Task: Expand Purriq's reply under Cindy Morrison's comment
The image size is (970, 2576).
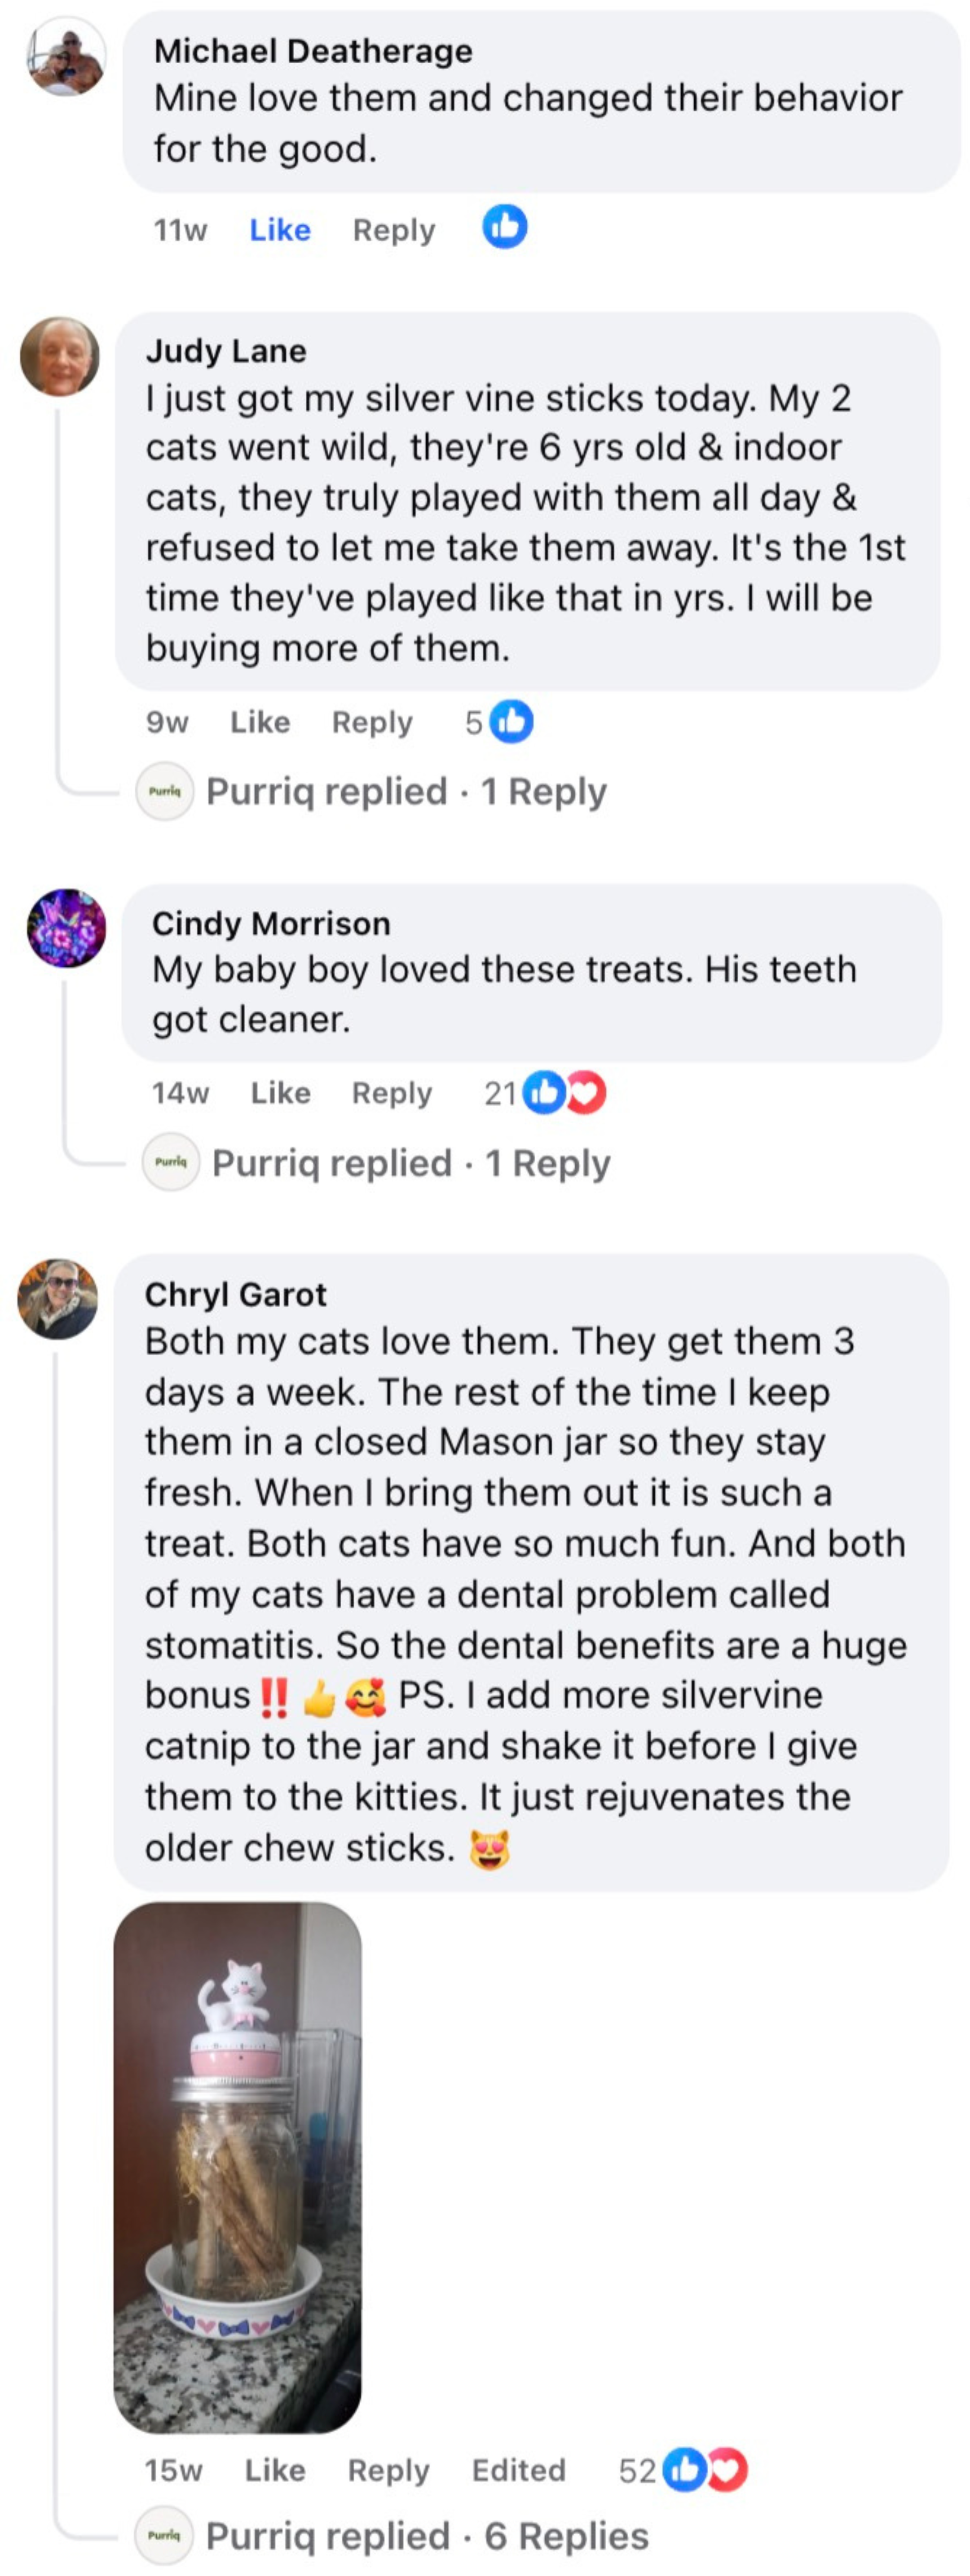Action: tap(410, 1163)
